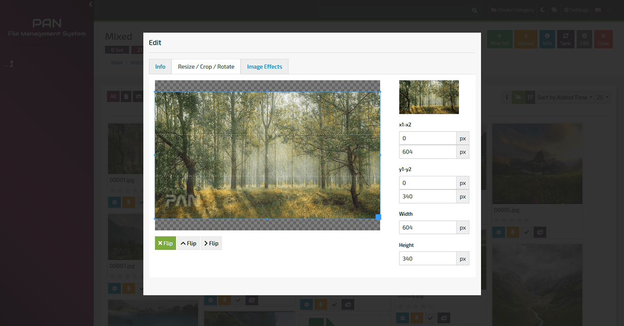
Task: Click the y1 input field showing 0
Action: [428, 183]
